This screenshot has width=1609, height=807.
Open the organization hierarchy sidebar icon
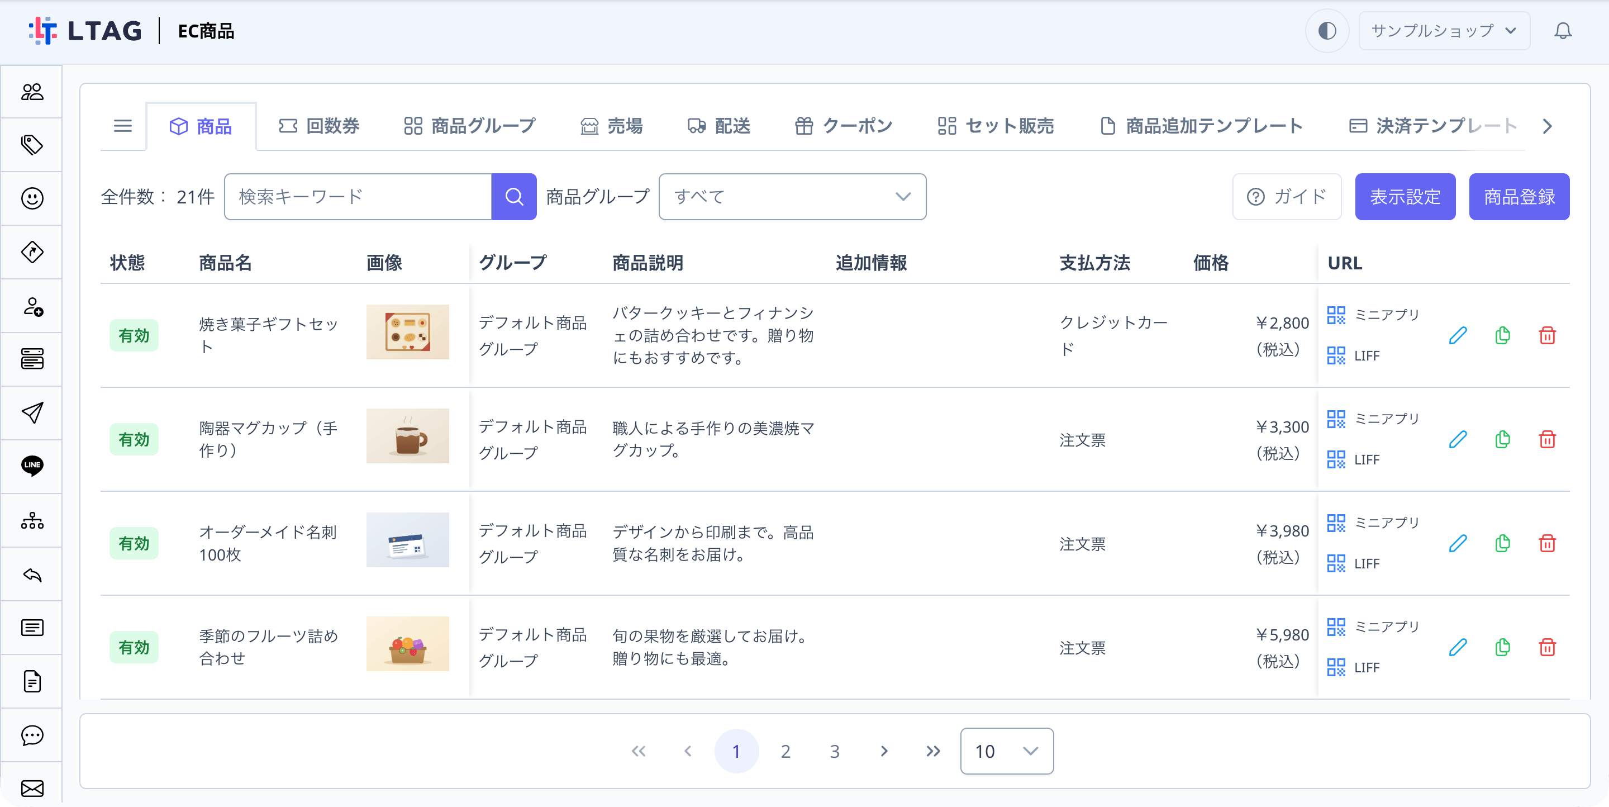point(32,520)
